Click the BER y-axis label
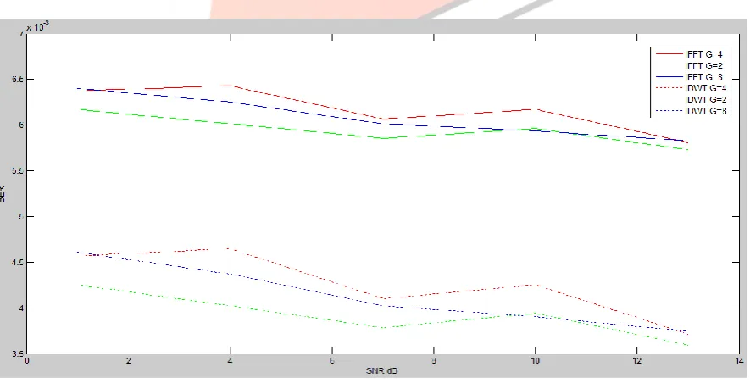Screen dimensions: 750x383 [x=3, y=194]
